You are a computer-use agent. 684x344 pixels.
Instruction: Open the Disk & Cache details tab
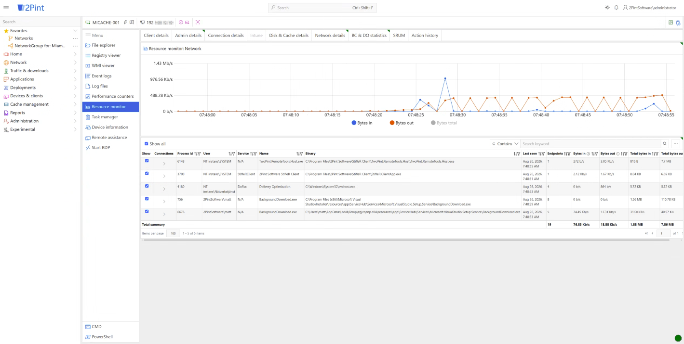pos(289,36)
